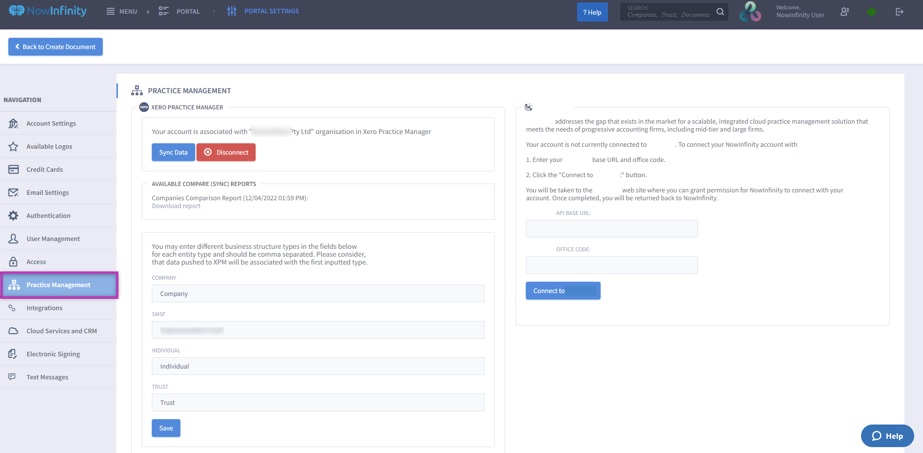Click Back to Create Document button
Viewport: 923px width, 453px height.
pyautogui.click(x=56, y=47)
